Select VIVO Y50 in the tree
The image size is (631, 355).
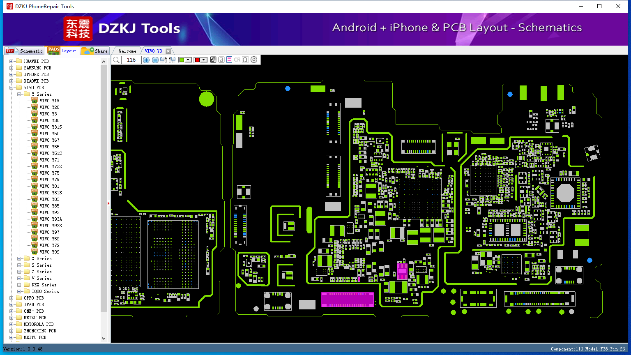click(49, 134)
